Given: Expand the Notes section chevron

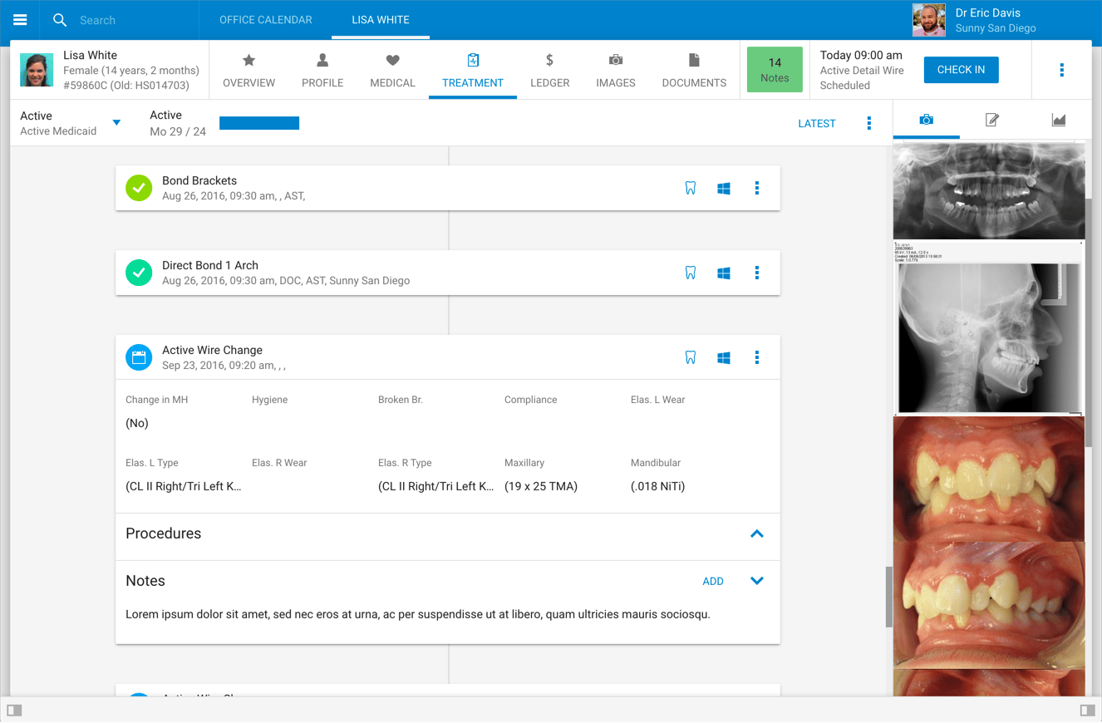Looking at the screenshot, I should pos(756,581).
